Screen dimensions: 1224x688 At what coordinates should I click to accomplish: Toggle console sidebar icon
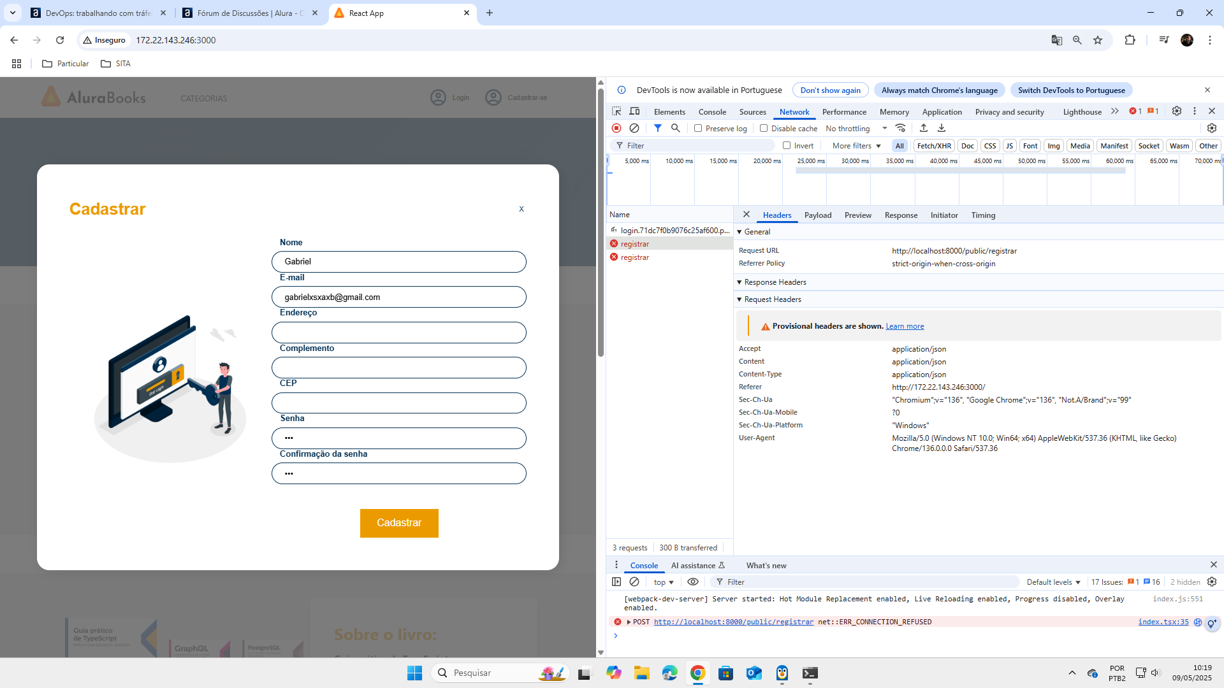[616, 582]
